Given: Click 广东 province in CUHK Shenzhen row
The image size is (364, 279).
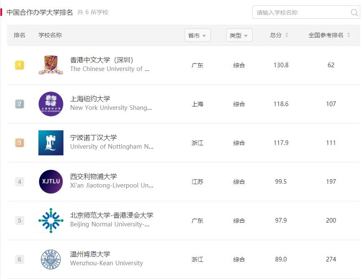Looking at the screenshot, I should click(x=197, y=65).
